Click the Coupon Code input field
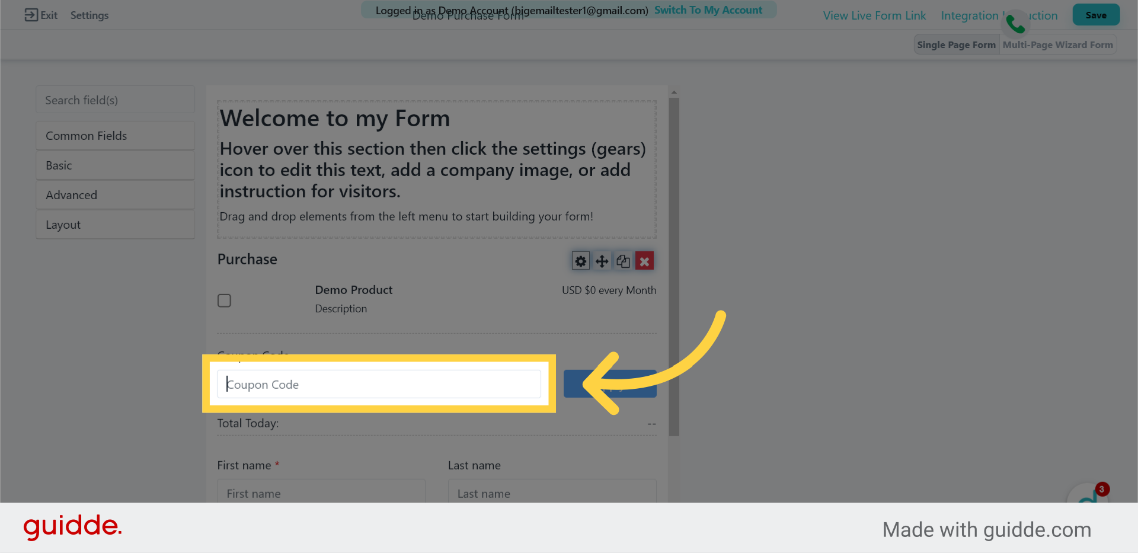The height and width of the screenshot is (553, 1138). [379, 384]
